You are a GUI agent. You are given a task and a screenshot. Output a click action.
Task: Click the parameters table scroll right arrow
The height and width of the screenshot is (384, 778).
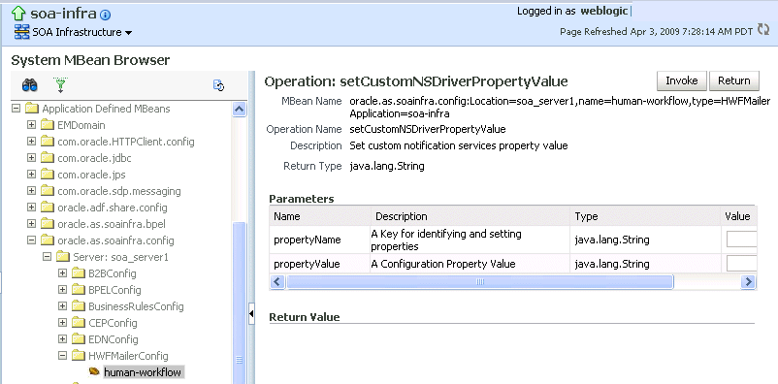(x=748, y=282)
